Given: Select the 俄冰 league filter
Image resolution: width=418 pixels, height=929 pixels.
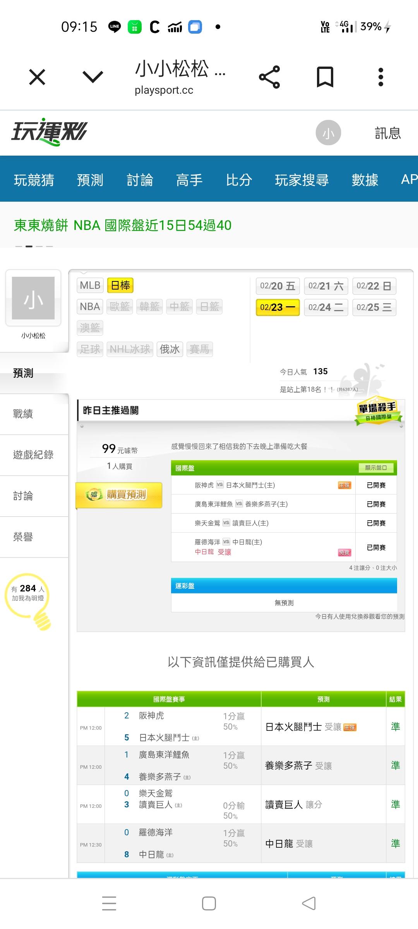Looking at the screenshot, I should pyautogui.click(x=170, y=349).
